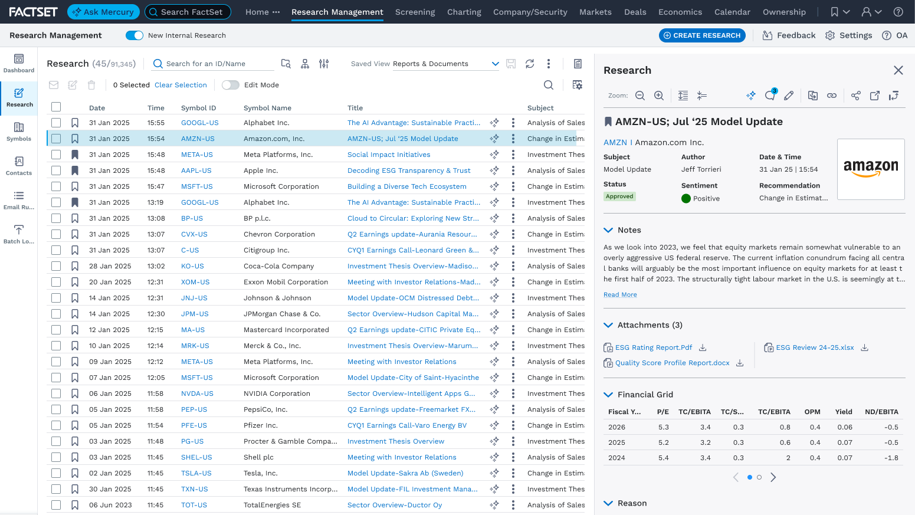Click the CREATE RESEARCH button
Viewport: 915px width, 515px height.
[x=702, y=35]
